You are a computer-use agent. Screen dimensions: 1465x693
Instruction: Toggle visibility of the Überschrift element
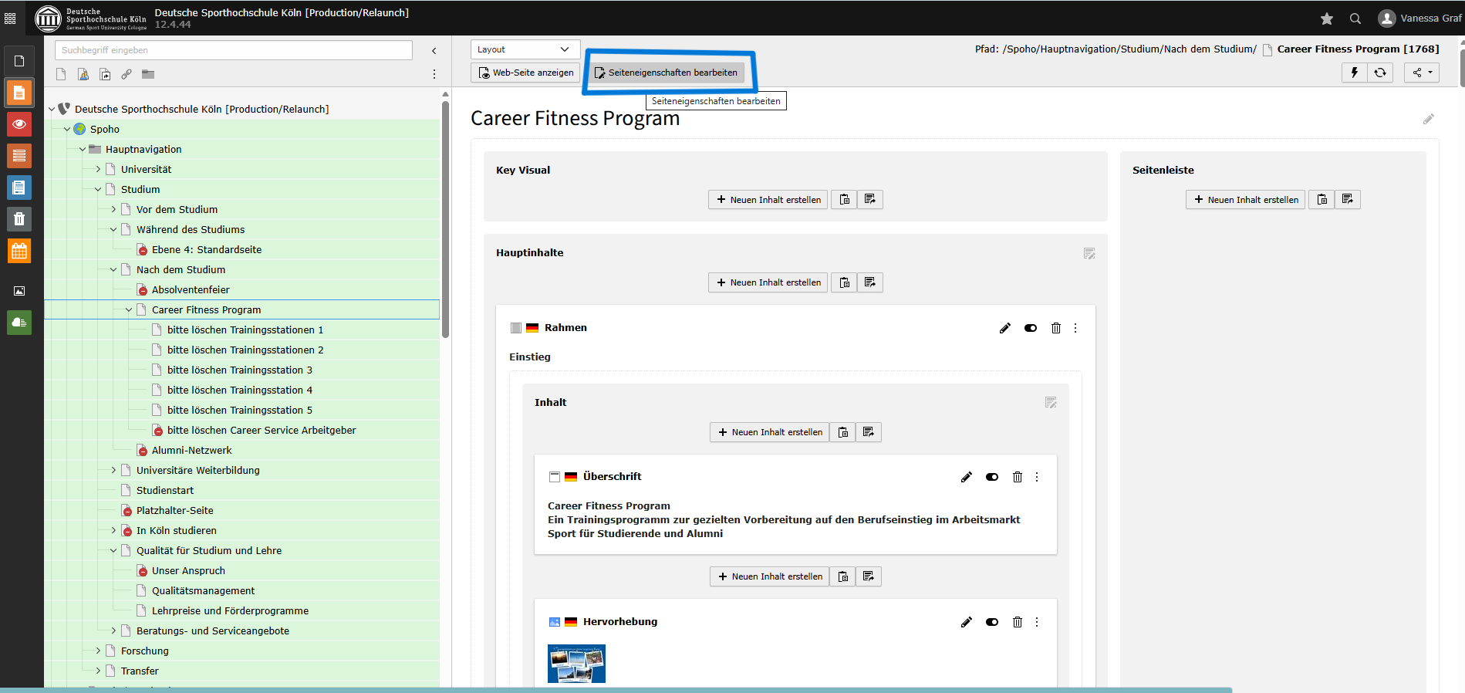(x=991, y=477)
